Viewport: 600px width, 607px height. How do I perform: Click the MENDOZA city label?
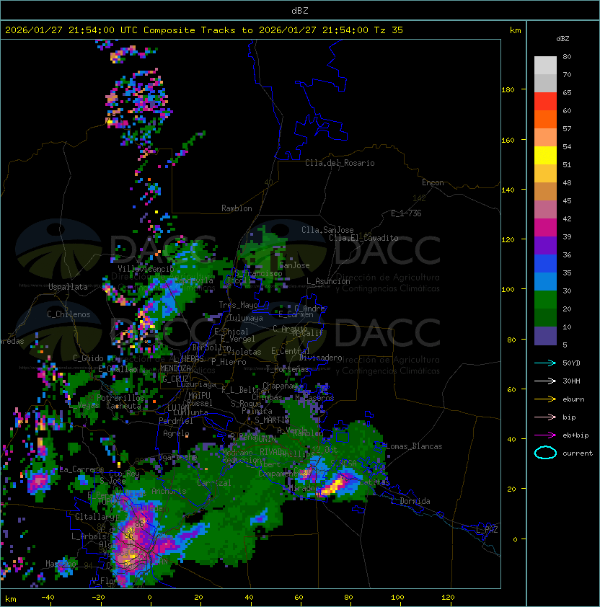point(175,368)
